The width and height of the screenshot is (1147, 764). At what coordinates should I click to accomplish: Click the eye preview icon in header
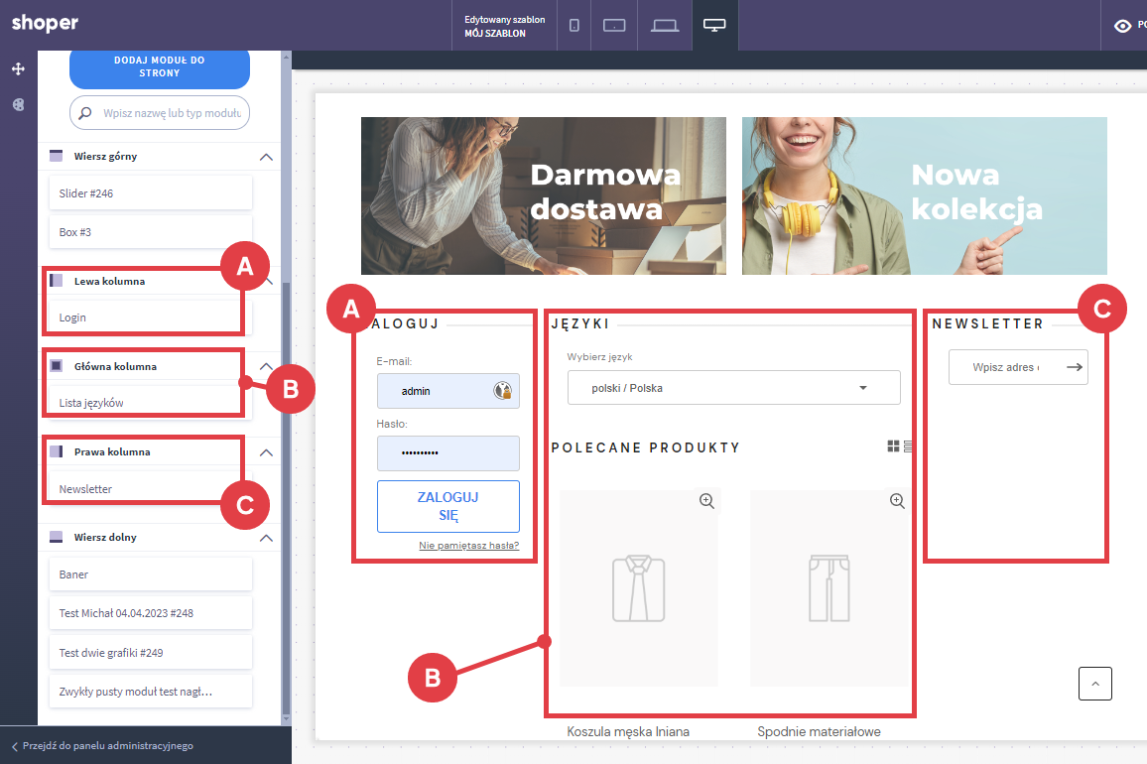point(1122,26)
